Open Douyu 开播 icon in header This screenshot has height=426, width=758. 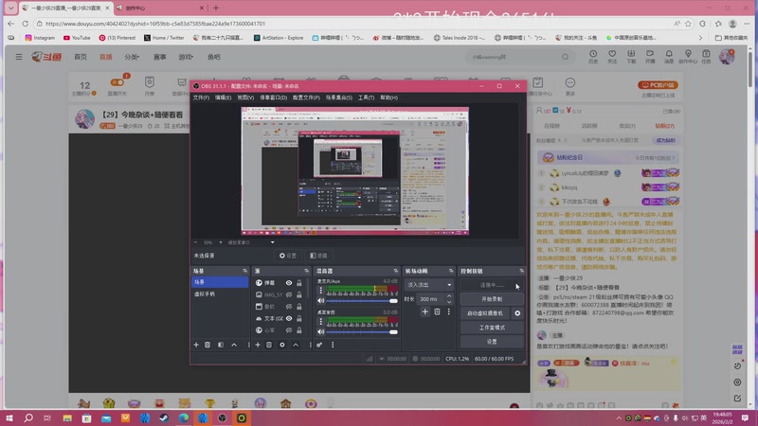point(650,57)
